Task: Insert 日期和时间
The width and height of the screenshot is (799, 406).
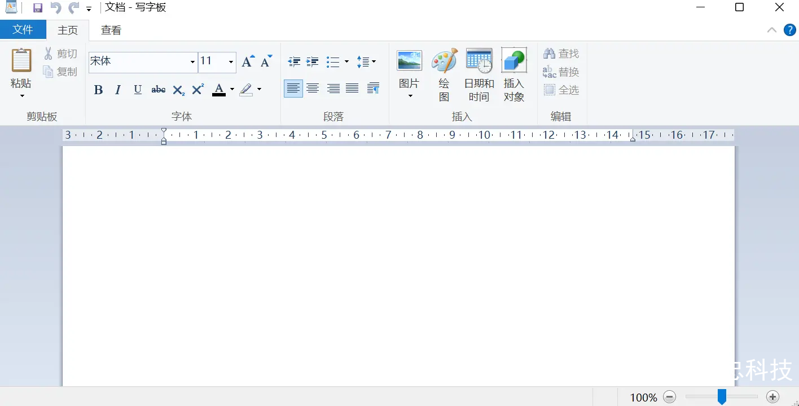Action: tap(479, 74)
